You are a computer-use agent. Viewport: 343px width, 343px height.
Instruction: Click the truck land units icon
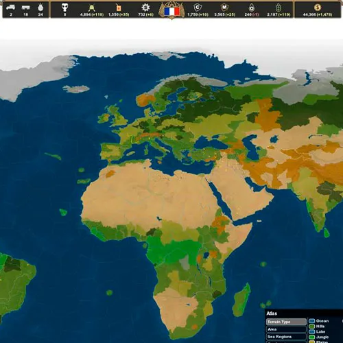coord(10,8)
